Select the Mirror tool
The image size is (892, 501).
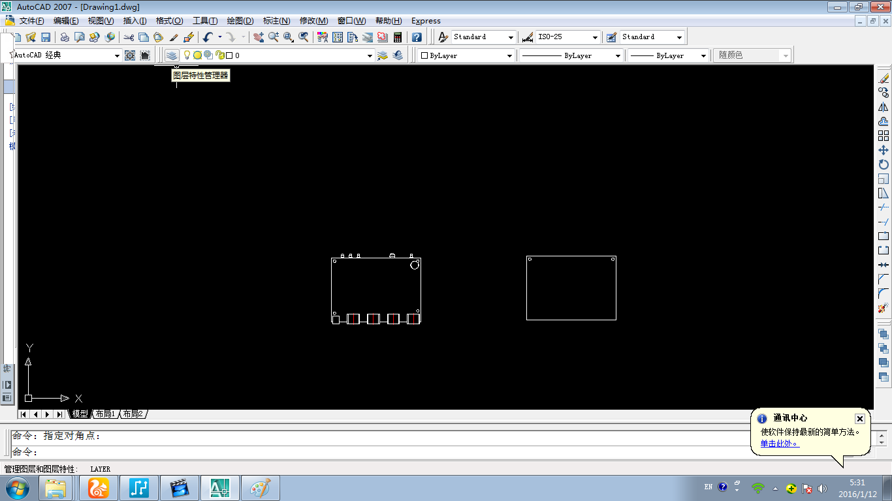(884, 107)
